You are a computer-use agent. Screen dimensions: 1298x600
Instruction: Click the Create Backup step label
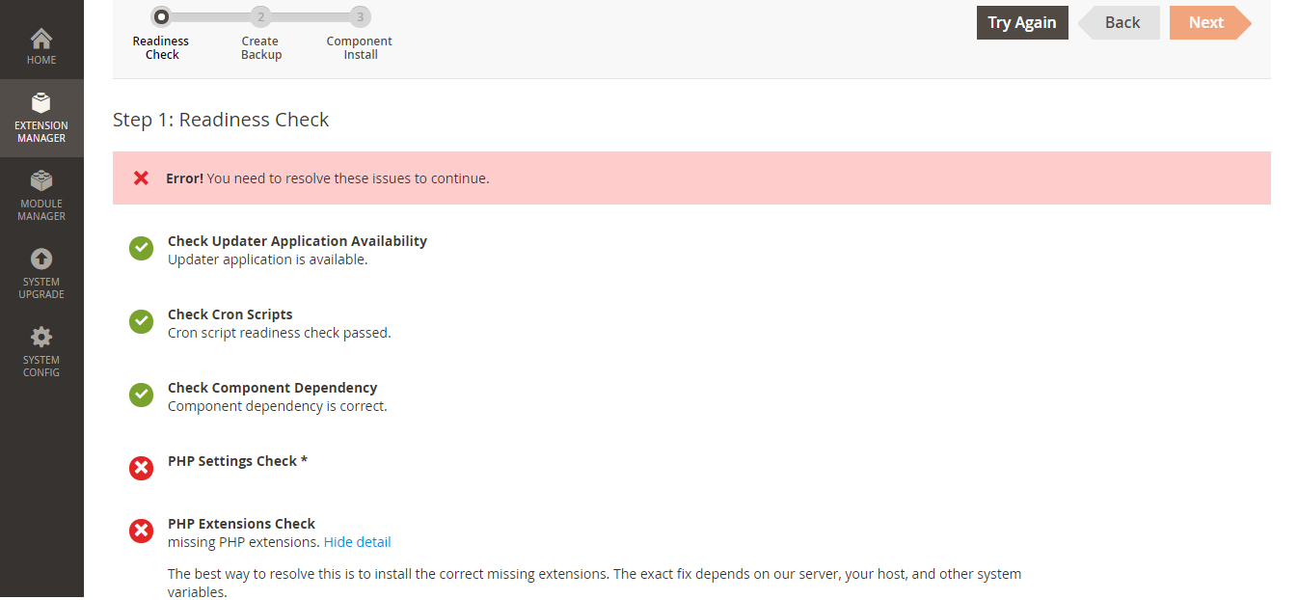click(260, 47)
